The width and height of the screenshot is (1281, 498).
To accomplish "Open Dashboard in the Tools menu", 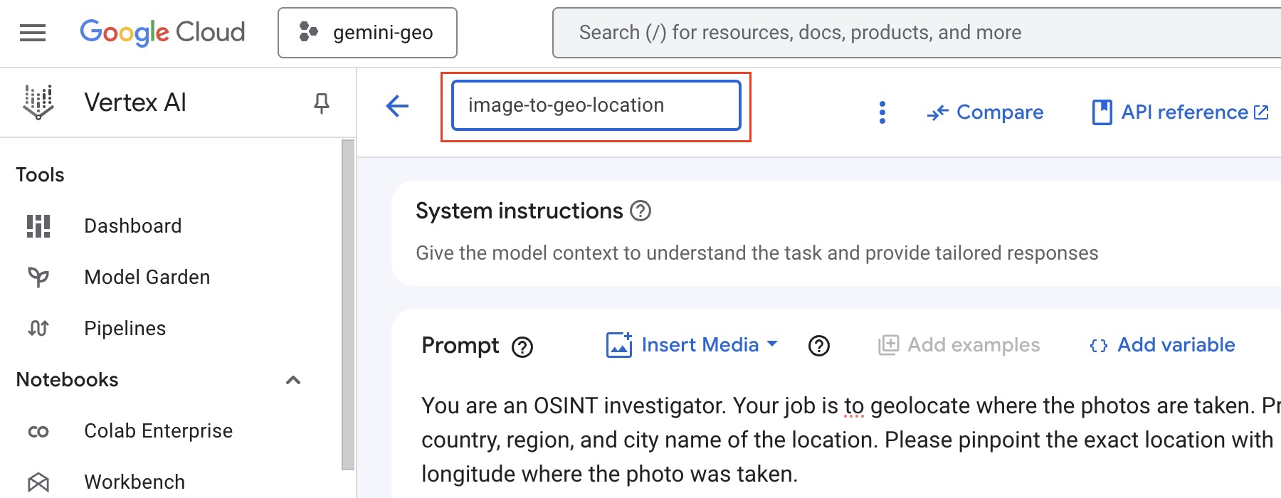I will (132, 226).
